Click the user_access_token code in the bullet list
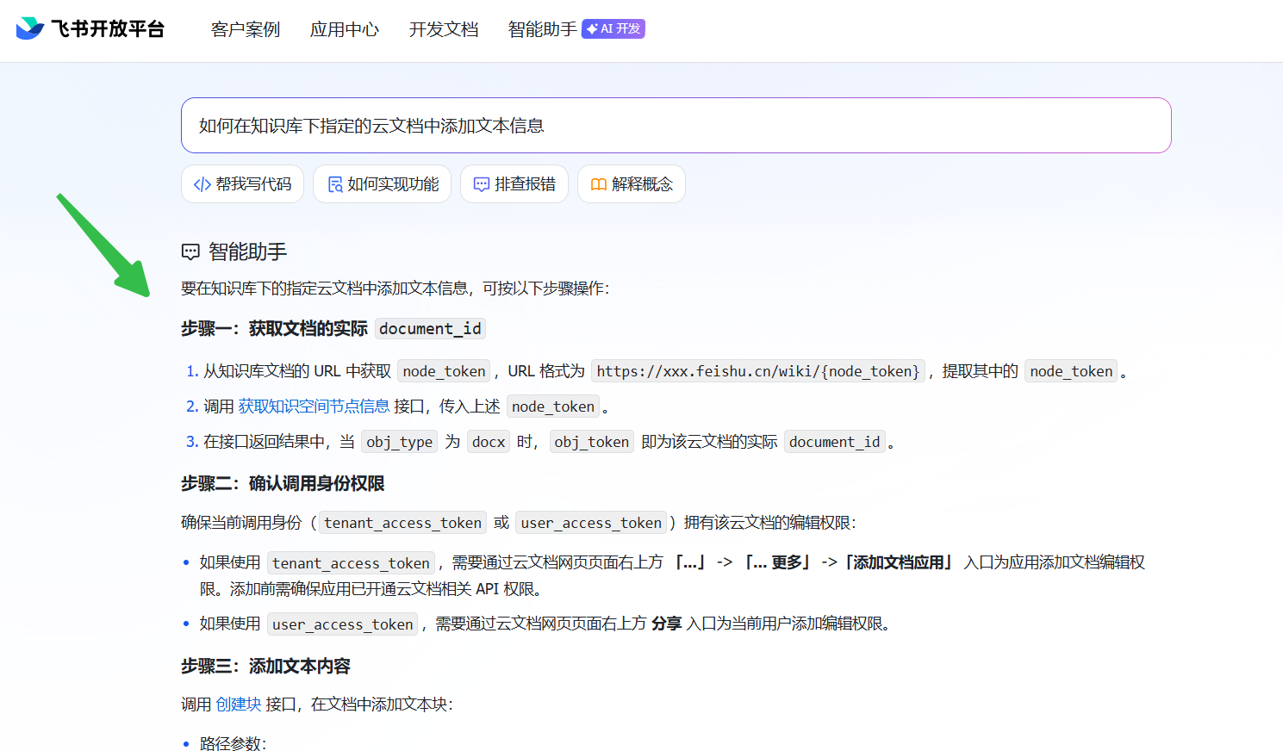Screen dimensions: 1283x751 click(x=342, y=624)
